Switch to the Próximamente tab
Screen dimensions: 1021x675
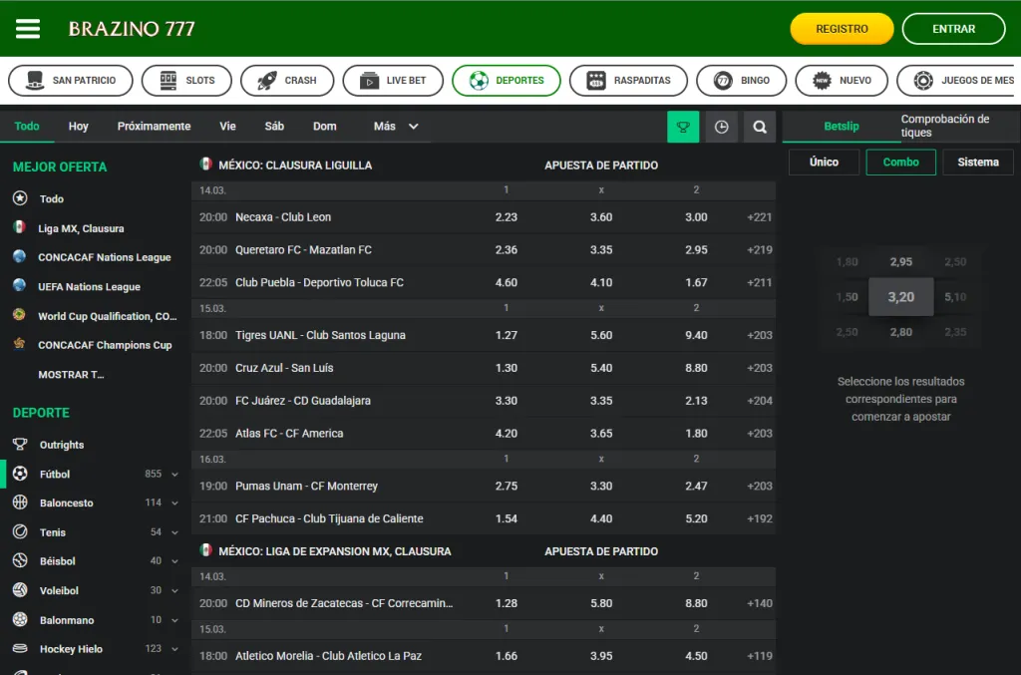(154, 127)
